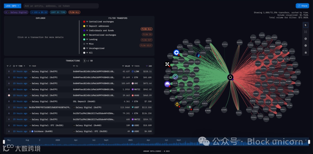The width and height of the screenshot is (313, 154).
Task: Open the FROM column filter
Action: (30, 66)
